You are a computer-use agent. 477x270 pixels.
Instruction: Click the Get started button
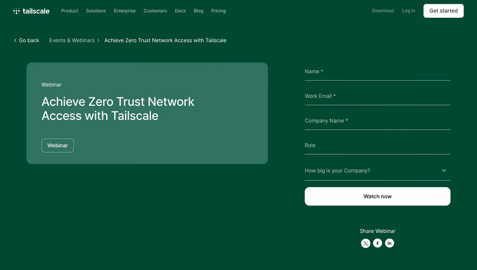point(444,11)
